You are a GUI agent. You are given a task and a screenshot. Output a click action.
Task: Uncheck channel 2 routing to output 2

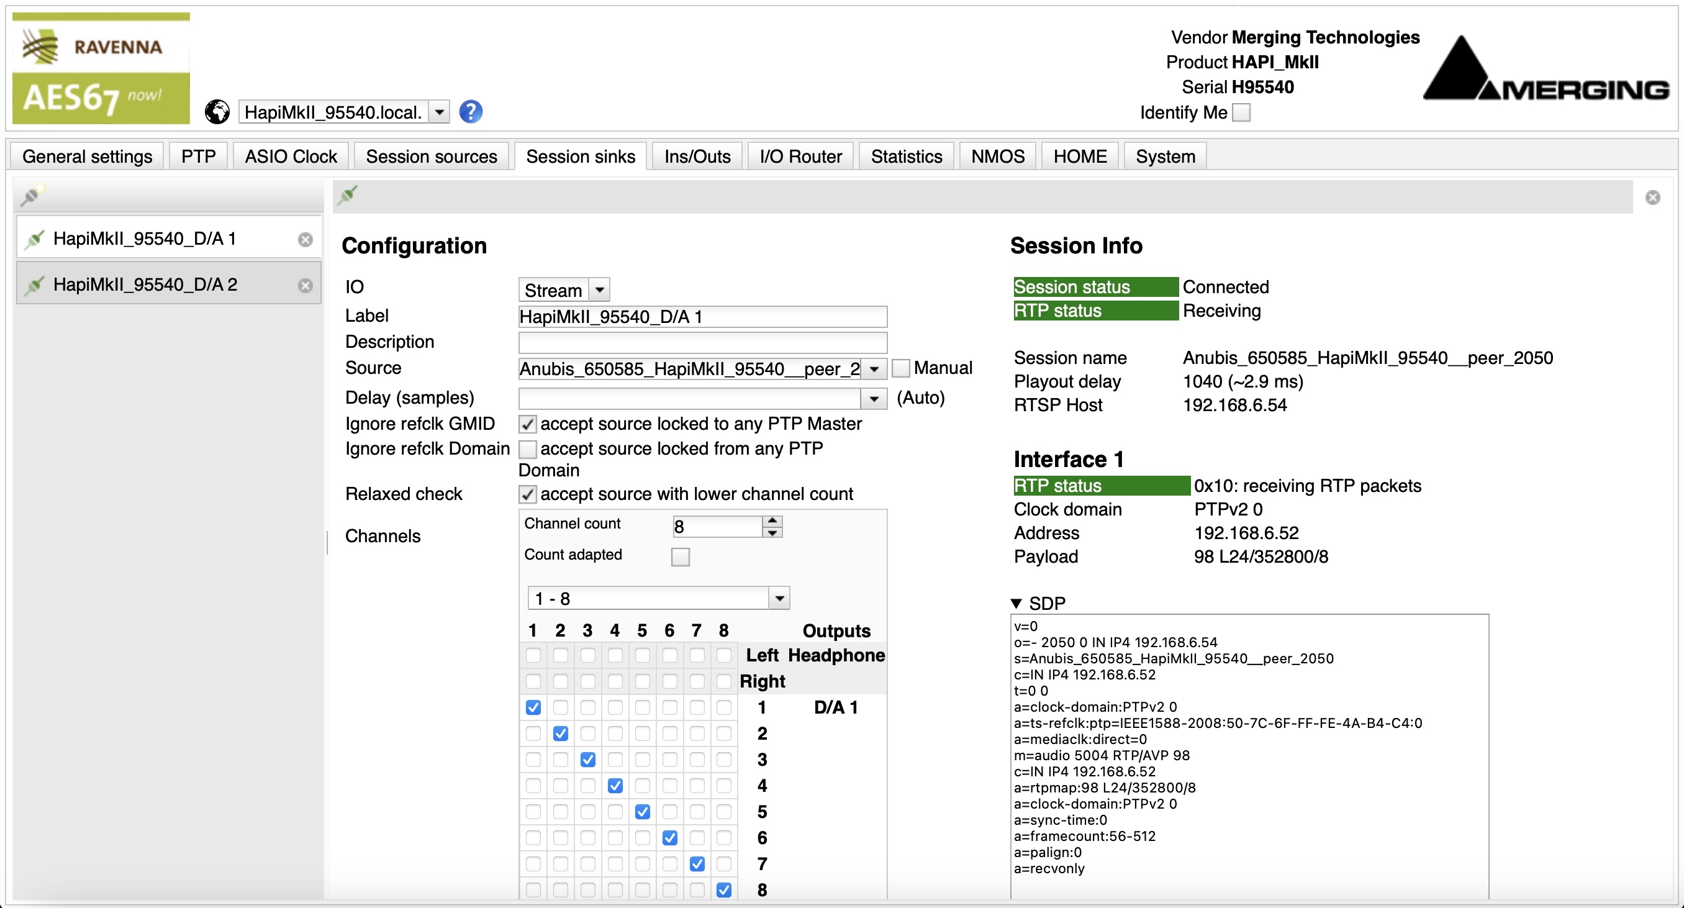click(x=560, y=733)
